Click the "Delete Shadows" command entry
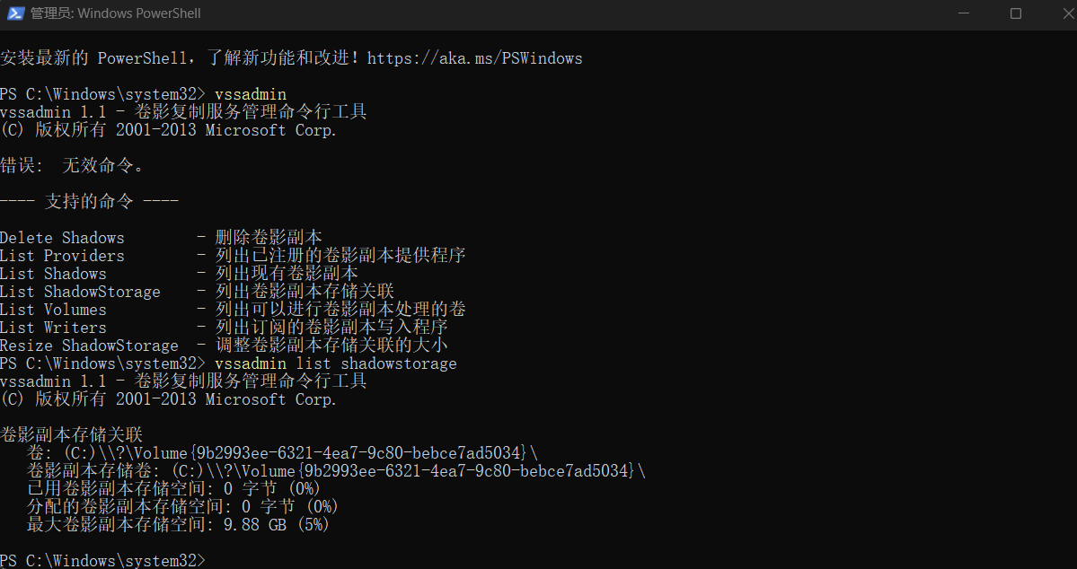1077x569 pixels. pyautogui.click(x=62, y=238)
